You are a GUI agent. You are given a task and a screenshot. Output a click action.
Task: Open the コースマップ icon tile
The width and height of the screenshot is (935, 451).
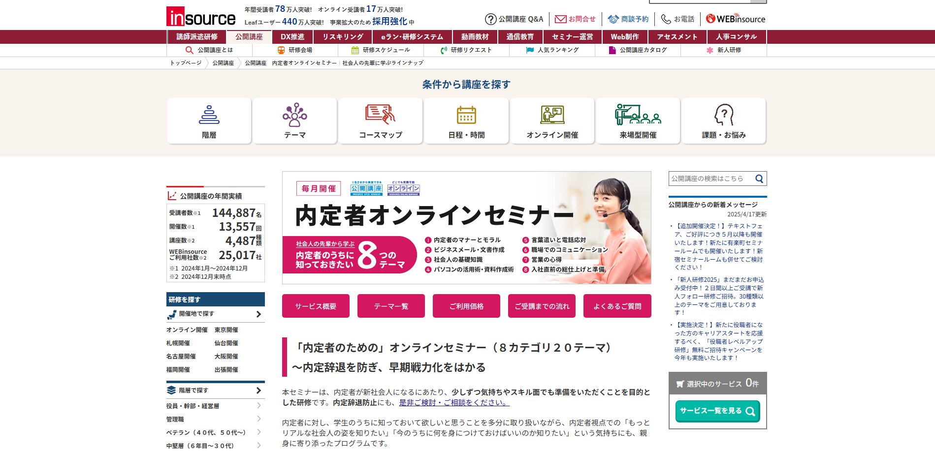381,121
